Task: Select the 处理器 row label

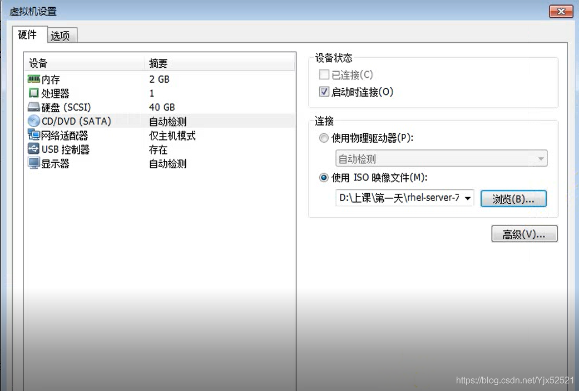Action: pyautogui.click(x=56, y=93)
